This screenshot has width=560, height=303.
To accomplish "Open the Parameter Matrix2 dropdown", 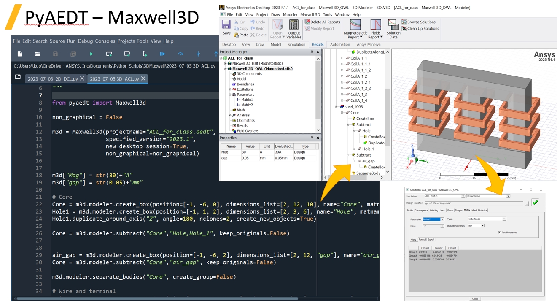I will pos(442,219).
